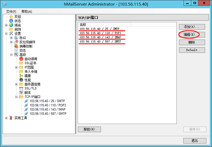The height and width of the screenshot is (147, 212).
Task: Click the globe icon beside 域名
Action: point(11,25)
